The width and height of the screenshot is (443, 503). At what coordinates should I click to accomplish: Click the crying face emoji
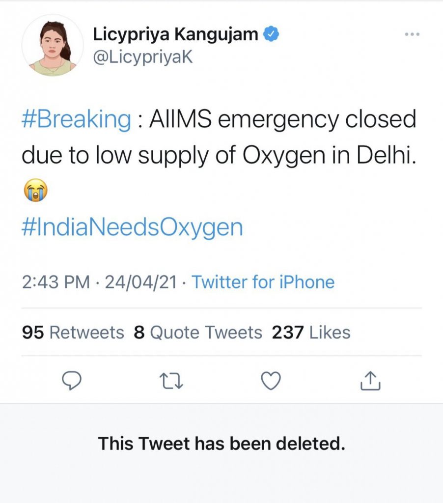pyautogui.click(x=35, y=190)
